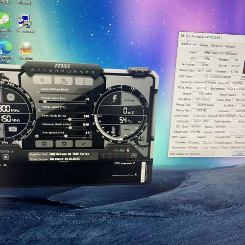Select profile slot 3 in Afterburner
This screenshot has height=245, width=245.
[116, 156]
